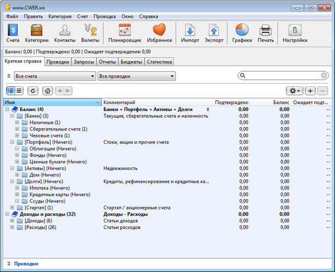Image resolution: width=335 pixels, height=272 pixels.
Task: Collapse the Баланс (4) tree node
Action: pos(7,109)
